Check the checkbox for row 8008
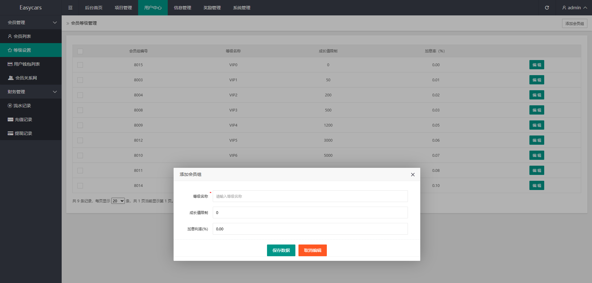 [x=80, y=110]
